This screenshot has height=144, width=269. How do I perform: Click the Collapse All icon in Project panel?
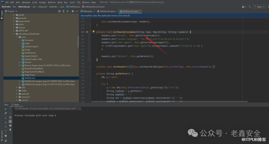pos(67,11)
